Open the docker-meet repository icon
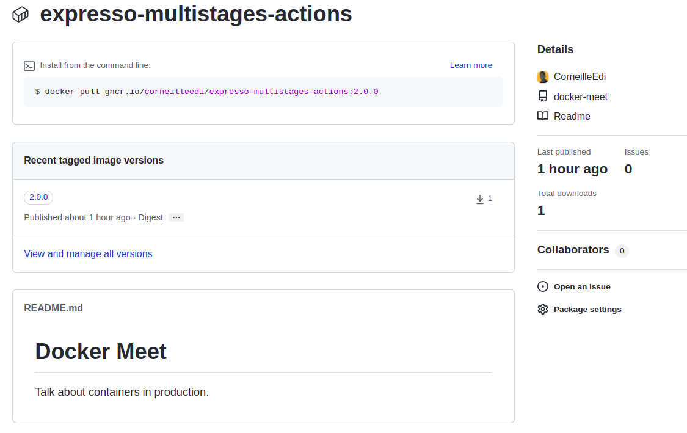 (543, 96)
